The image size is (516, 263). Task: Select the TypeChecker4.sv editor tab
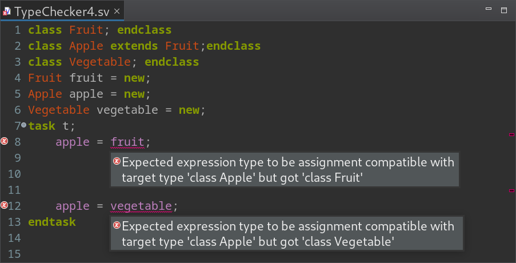pos(62,12)
